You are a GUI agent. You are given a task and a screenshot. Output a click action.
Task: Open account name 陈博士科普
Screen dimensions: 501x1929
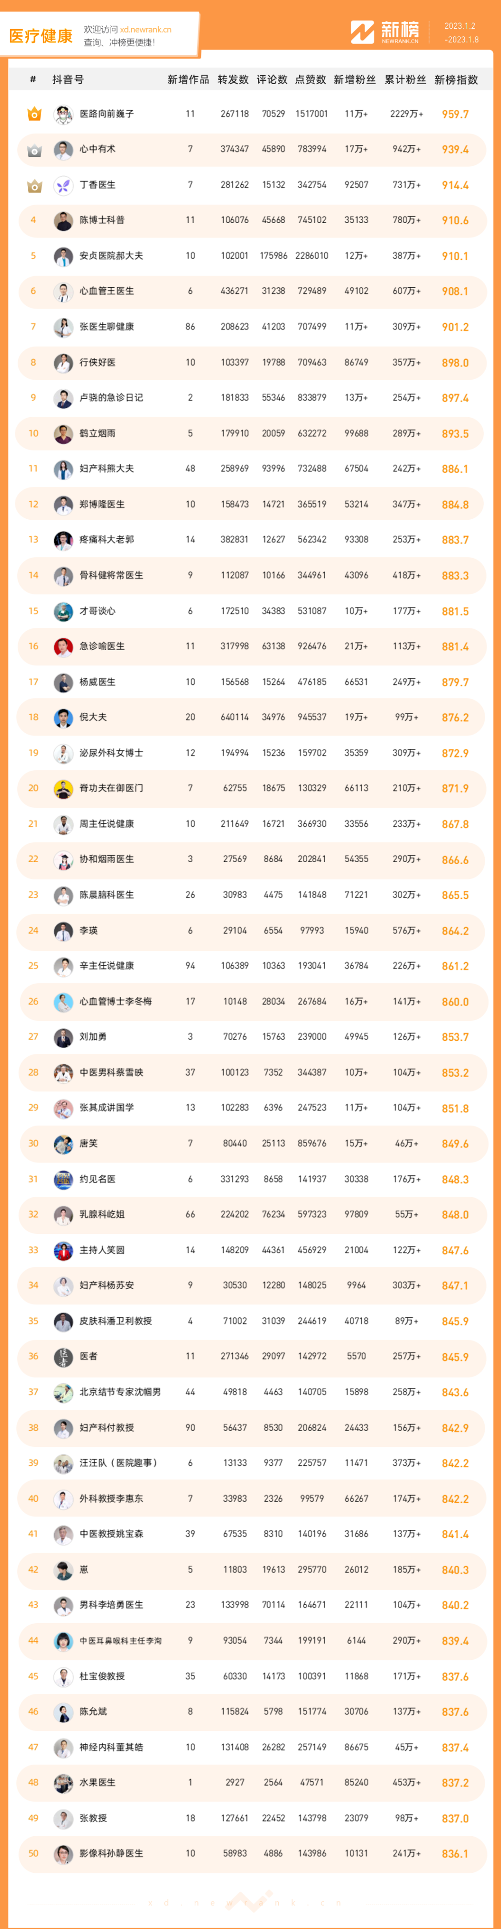point(102,220)
